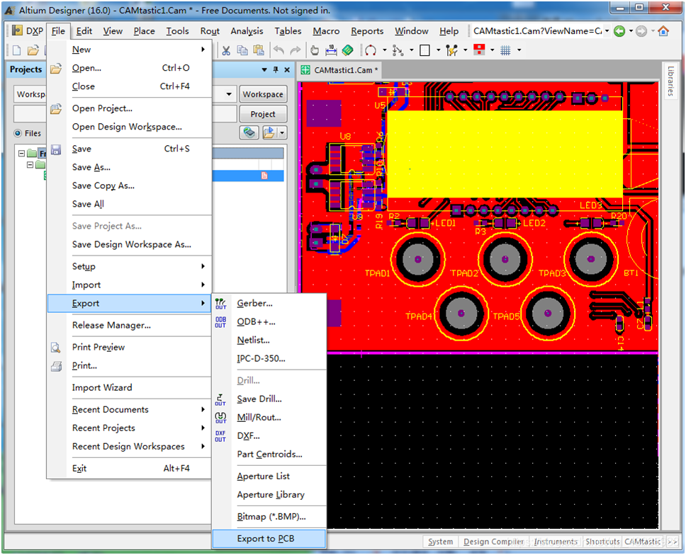Choose Mill/Rout export

[269, 418]
